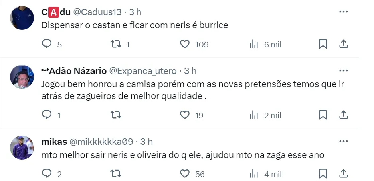Retweet the Caduus13 tweet
This screenshot has height=181, width=374.
[x=116, y=44]
